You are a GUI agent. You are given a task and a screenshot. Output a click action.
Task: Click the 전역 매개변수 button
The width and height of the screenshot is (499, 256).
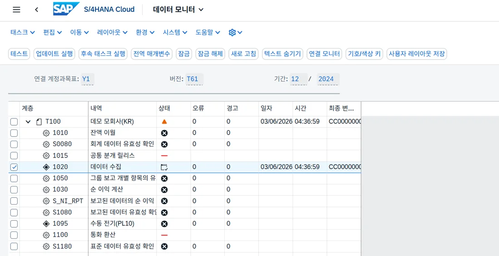152,54
